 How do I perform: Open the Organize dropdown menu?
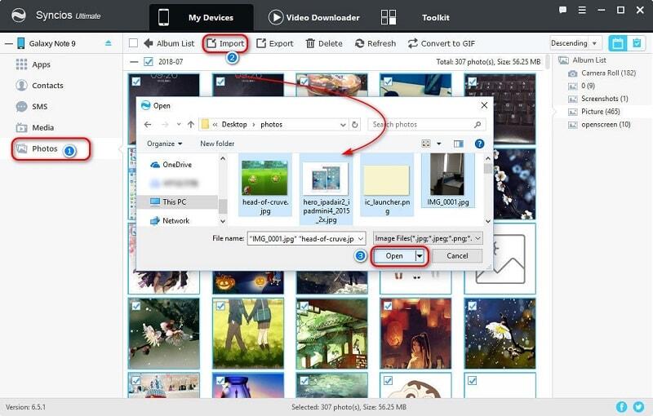coord(165,144)
